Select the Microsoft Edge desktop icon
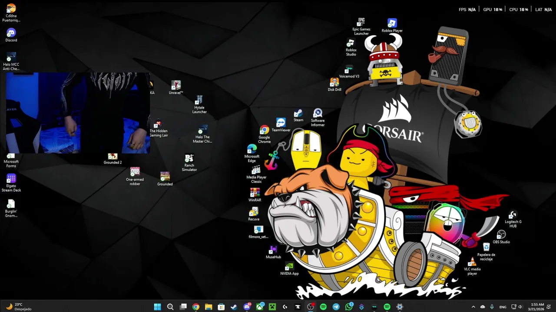The height and width of the screenshot is (312, 556). click(x=252, y=153)
